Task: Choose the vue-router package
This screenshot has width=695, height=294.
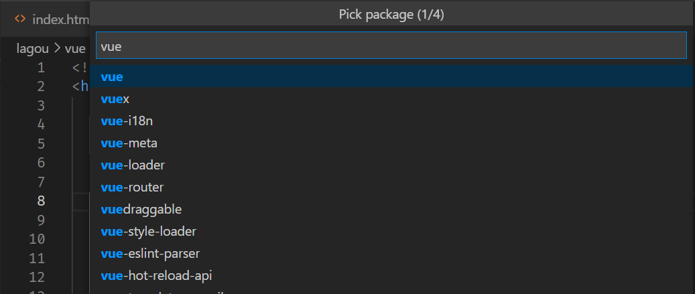Action: click(x=392, y=188)
